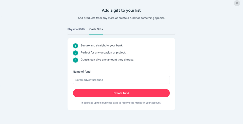Click the green number 2 badge
This screenshot has width=243, height=124.
(75, 53)
